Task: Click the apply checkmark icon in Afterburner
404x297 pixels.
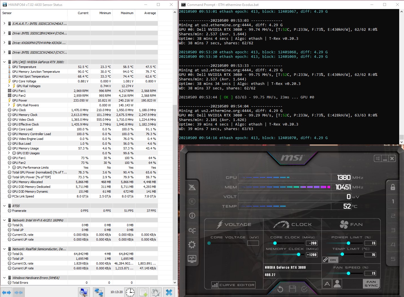Action: point(304,289)
